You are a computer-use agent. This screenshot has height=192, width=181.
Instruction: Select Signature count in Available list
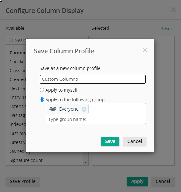26,160
